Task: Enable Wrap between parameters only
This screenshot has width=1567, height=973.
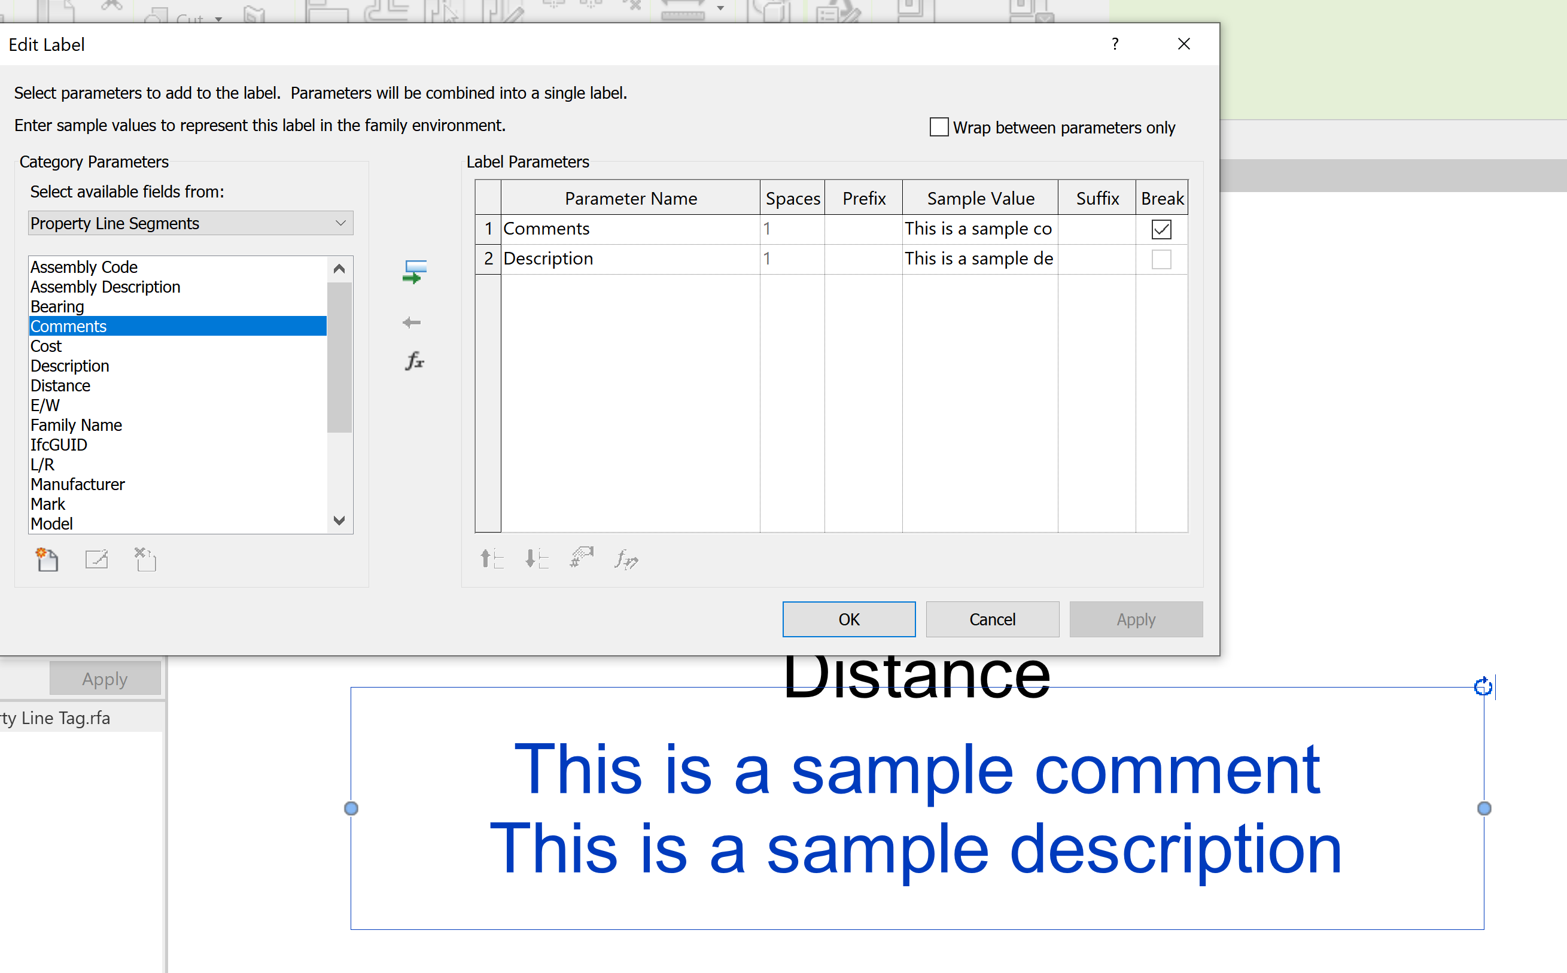Action: [939, 127]
